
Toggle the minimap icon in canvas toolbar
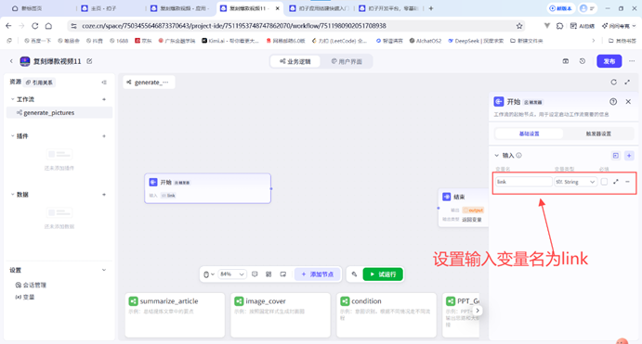pos(283,274)
